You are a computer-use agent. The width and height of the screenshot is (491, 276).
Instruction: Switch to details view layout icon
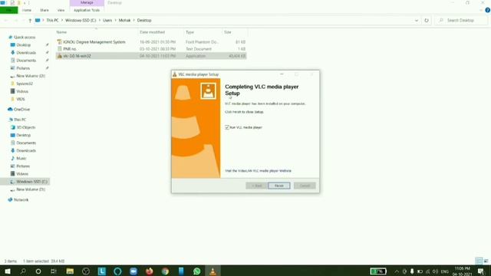tap(479, 261)
